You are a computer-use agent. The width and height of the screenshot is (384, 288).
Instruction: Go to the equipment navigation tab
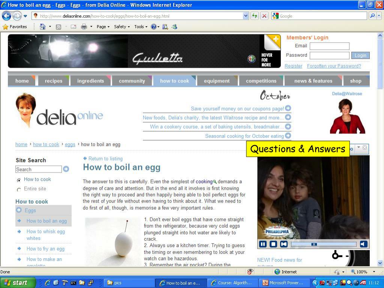pyautogui.click(x=217, y=81)
